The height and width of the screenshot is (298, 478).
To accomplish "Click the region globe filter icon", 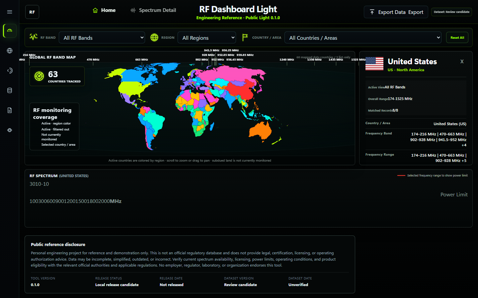I will point(154,37).
